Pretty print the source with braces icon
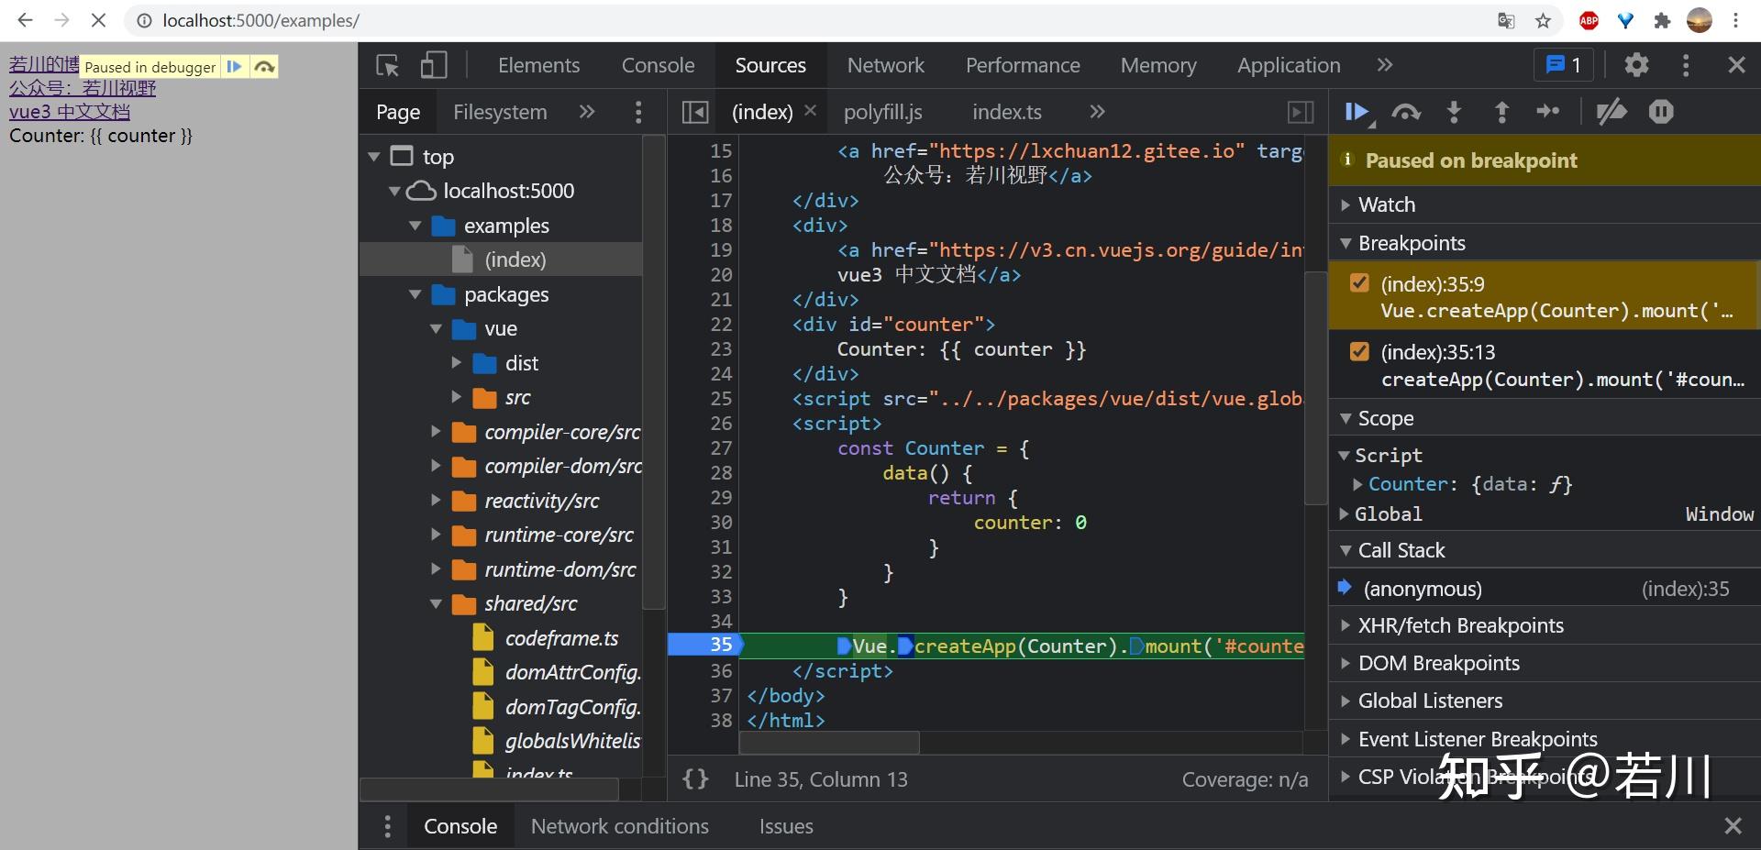Image resolution: width=1761 pixels, height=850 pixels. click(695, 779)
